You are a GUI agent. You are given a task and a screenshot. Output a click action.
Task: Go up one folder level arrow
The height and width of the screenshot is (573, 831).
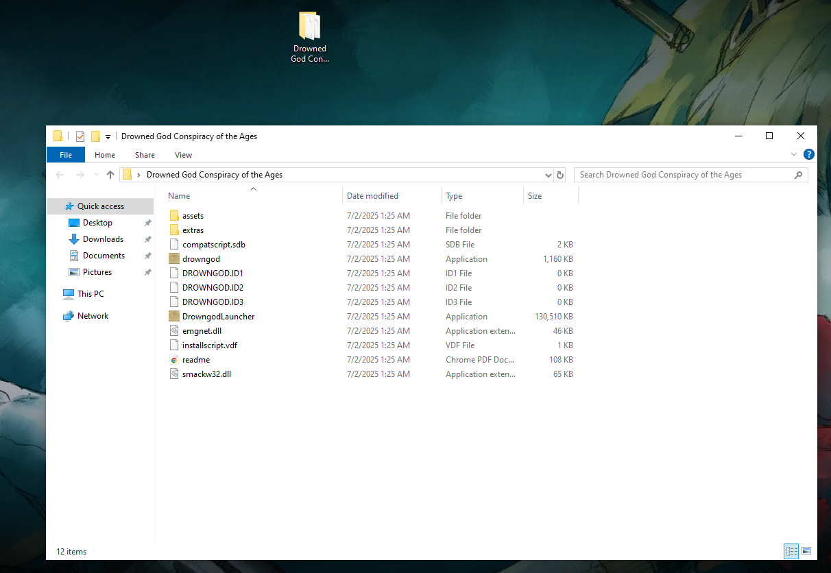(x=110, y=175)
